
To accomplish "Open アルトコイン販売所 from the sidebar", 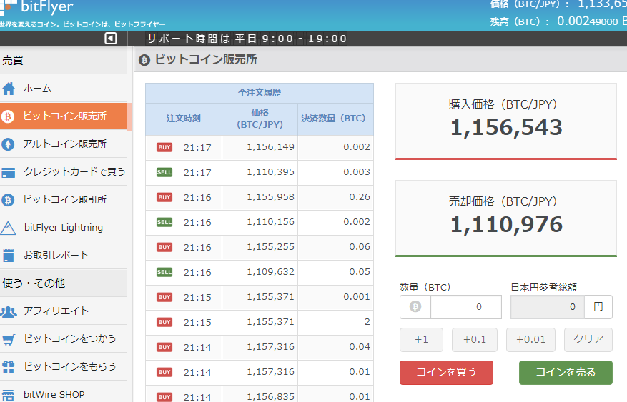I will (x=63, y=144).
